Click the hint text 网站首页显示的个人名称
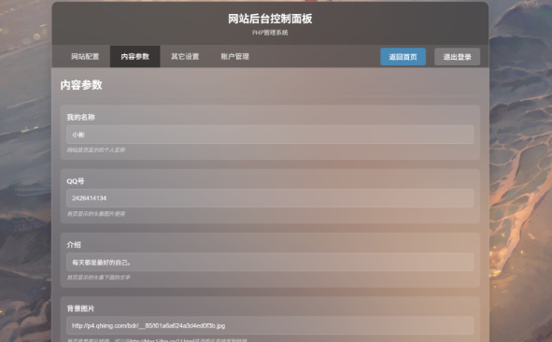The image size is (552, 342). click(x=96, y=150)
